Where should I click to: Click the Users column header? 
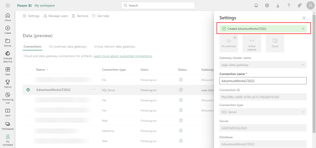pos(144,70)
